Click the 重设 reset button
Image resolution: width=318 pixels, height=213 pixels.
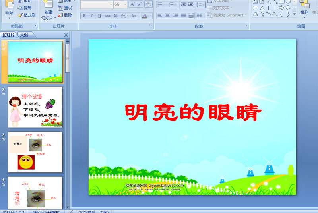click(65, 8)
